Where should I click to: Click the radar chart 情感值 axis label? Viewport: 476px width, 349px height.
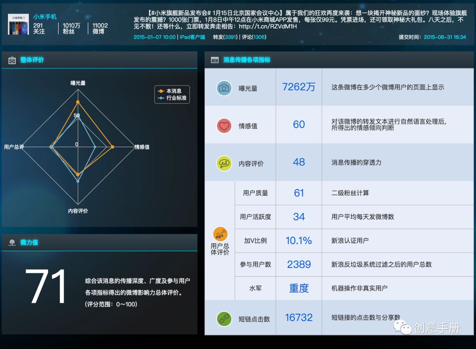(x=142, y=147)
